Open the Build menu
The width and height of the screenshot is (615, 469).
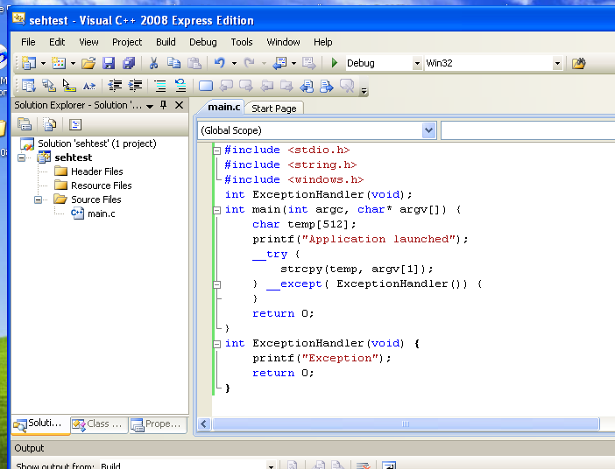click(166, 42)
